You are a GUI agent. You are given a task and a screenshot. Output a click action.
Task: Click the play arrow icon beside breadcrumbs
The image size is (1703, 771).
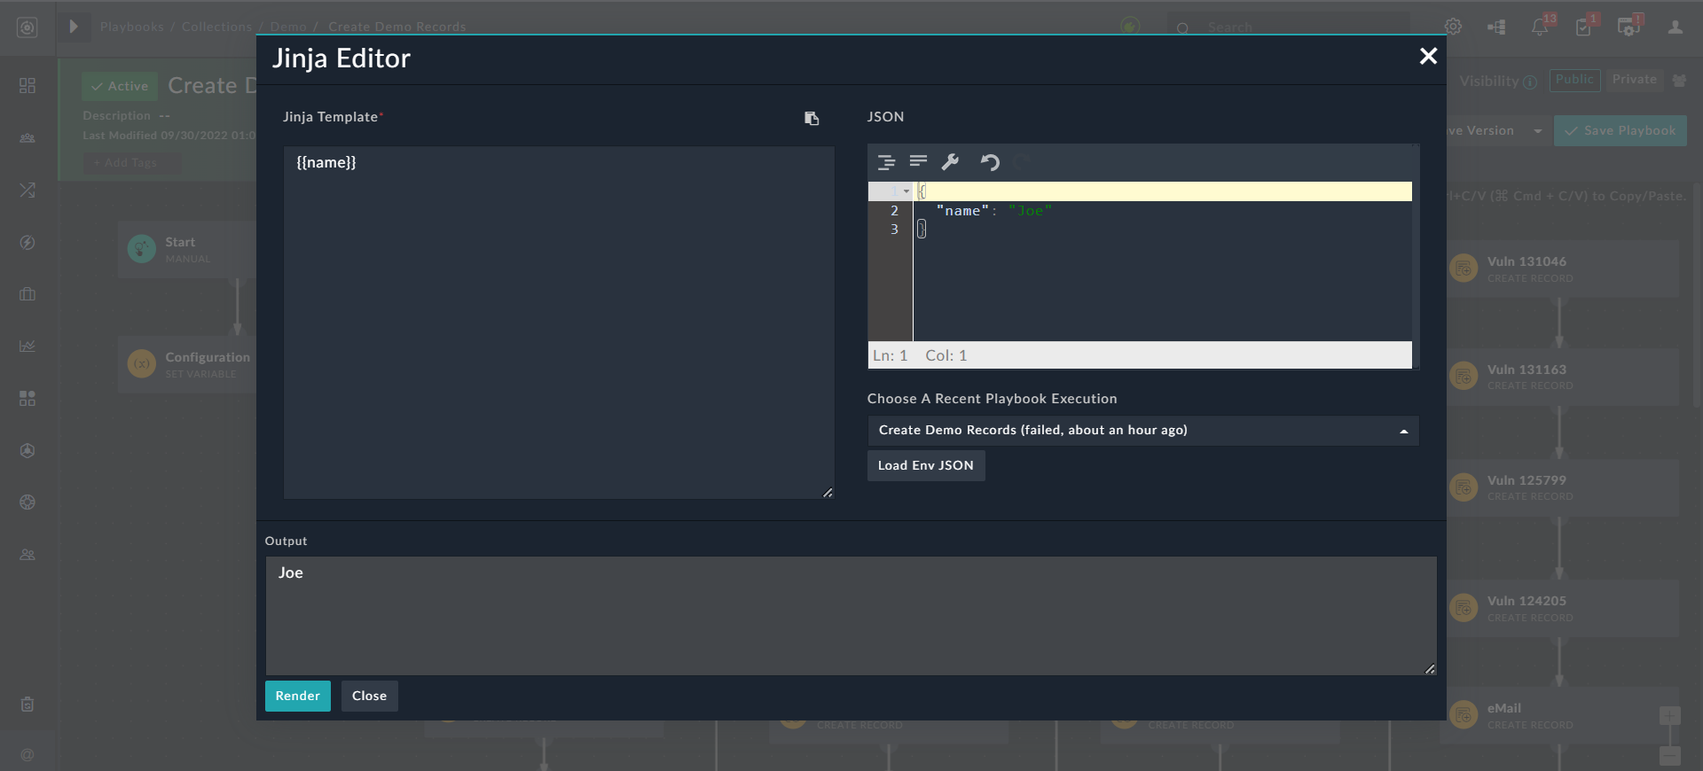[74, 27]
